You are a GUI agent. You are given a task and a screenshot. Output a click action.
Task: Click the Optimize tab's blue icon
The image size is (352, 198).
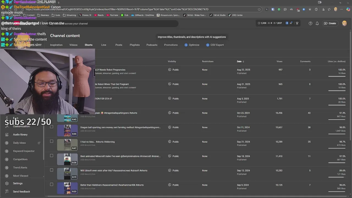(186, 45)
